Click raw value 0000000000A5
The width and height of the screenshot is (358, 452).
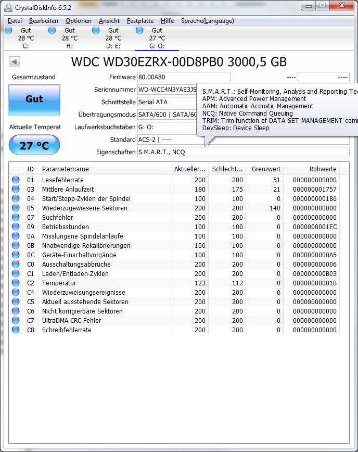point(315,255)
